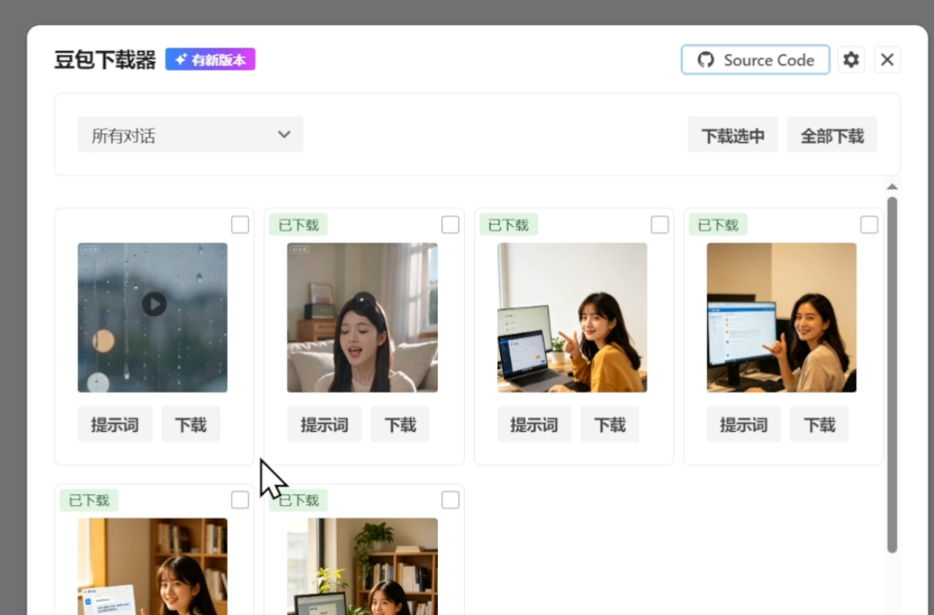
Task: Click the 已下载 tag on singing girl card
Action: coord(298,225)
